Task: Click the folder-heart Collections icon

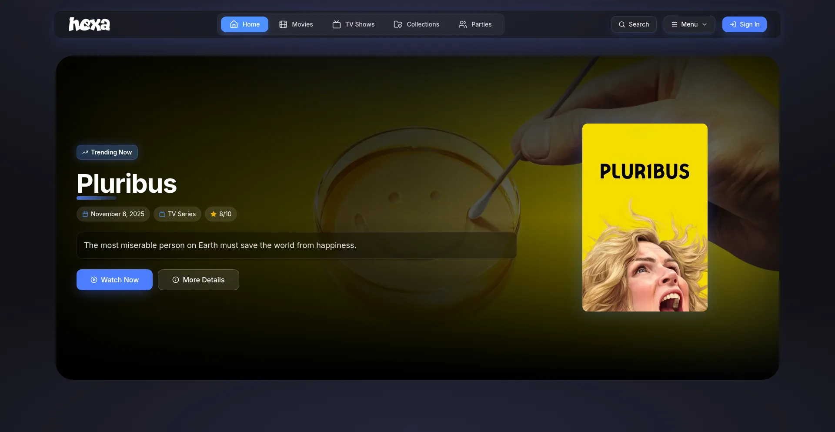Action: (x=398, y=24)
